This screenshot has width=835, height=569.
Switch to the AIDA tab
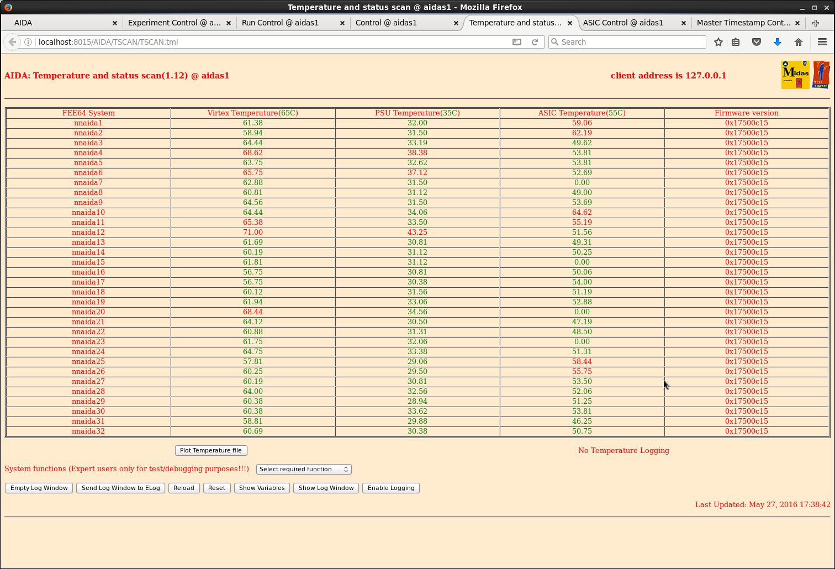click(62, 23)
